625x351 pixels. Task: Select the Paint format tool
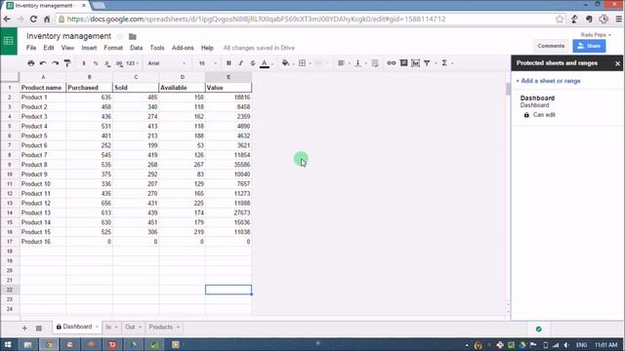[67, 62]
